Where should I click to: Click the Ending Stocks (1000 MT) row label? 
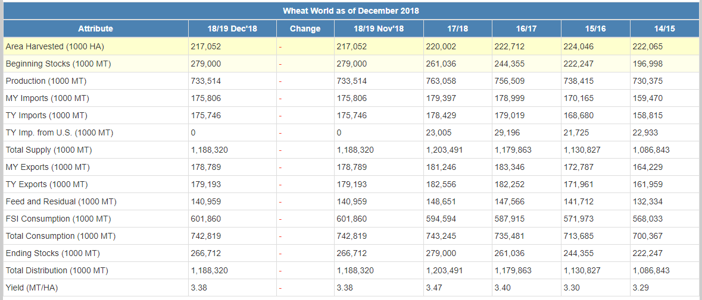tap(53, 253)
